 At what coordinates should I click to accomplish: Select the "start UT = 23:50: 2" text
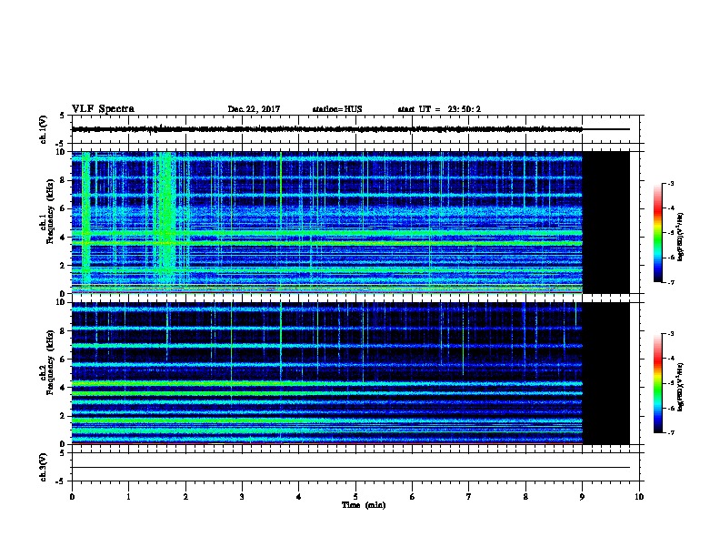click(439, 109)
